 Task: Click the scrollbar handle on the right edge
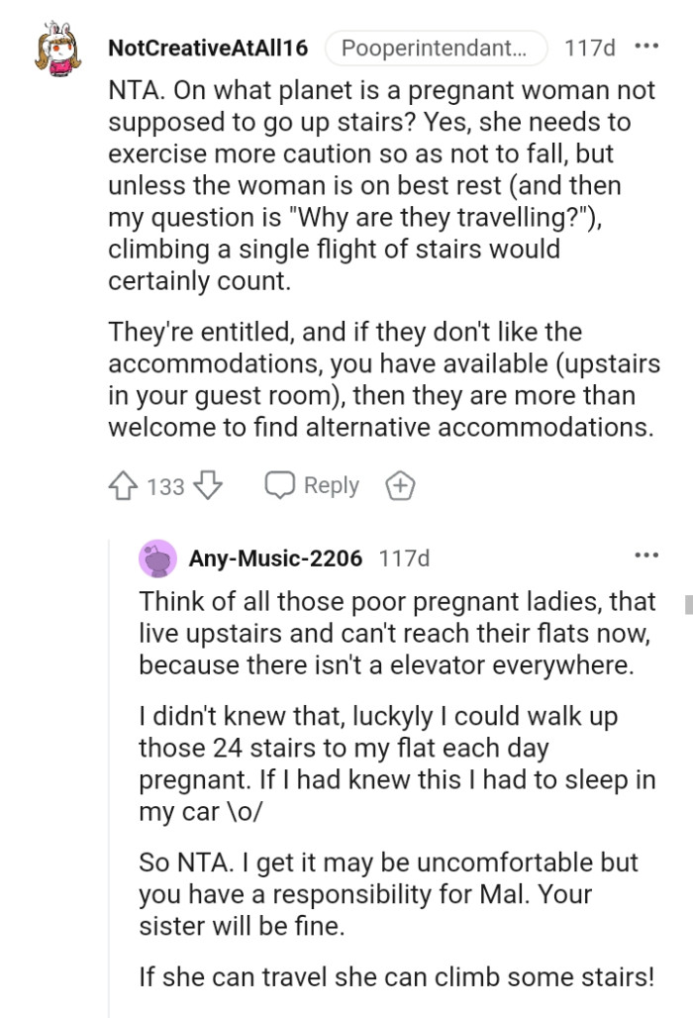click(689, 604)
